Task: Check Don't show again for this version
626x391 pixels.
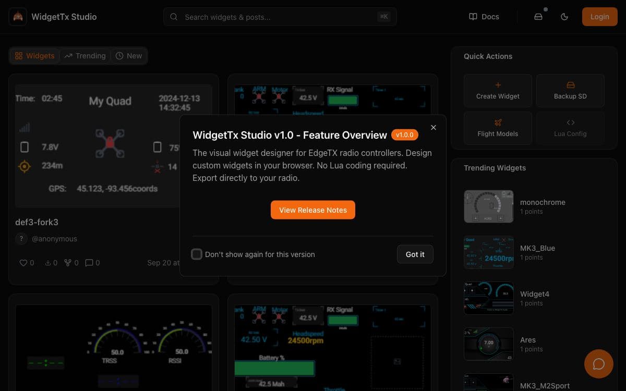Action: pos(197,254)
